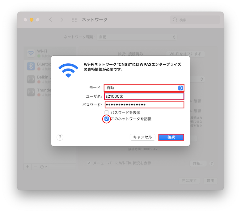The height and width of the screenshot is (213, 241).
Task: Click into the ユーザ名 text field
Action: tap(144, 96)
